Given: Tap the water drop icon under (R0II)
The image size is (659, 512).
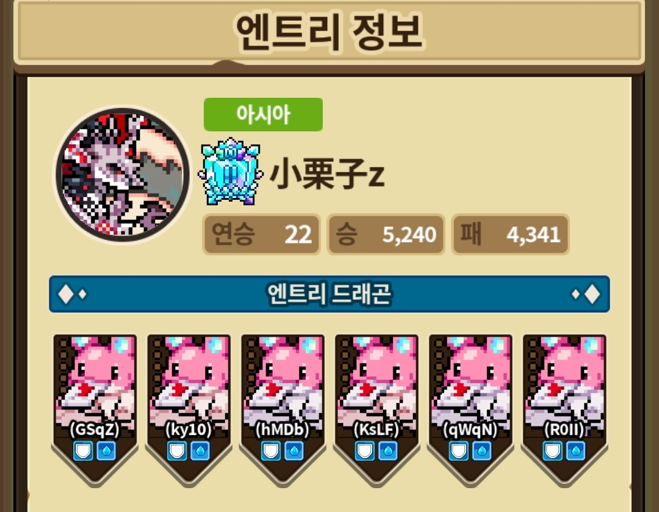Looking at the screenshot, I should click(576, 451).
